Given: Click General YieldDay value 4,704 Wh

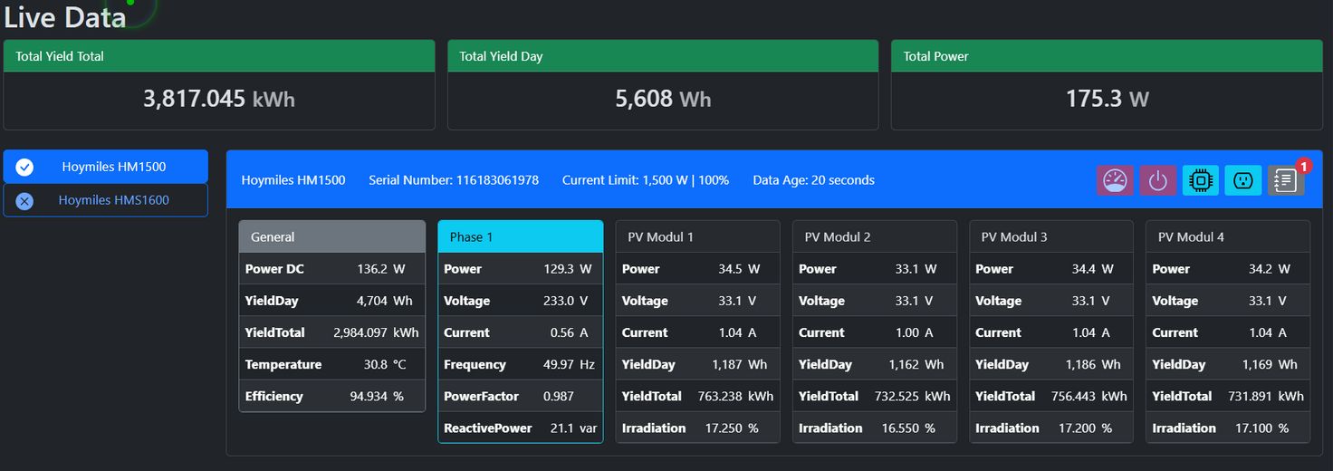Looking at the screenshot, I should pos(385,301).
